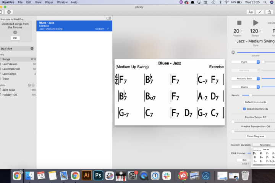Viewport: 275px width, 183px height.
Task: Open the Jazz 1350 playlist
Action: point(18,90)
